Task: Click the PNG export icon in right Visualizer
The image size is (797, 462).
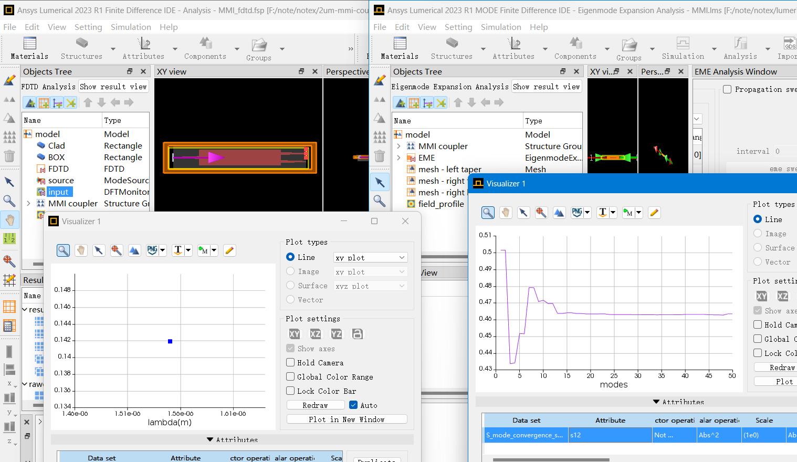Action: 578,212
